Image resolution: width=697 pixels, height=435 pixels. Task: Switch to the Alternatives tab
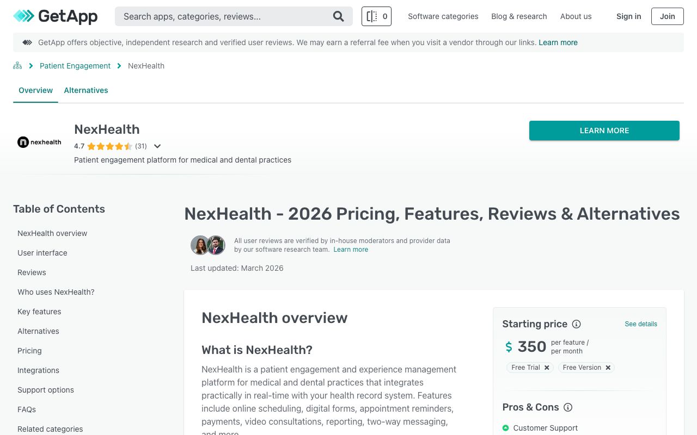pyautogui.click(x=86, y=90)
